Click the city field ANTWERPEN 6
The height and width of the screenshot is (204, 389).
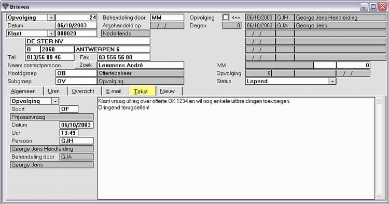click(112, 49)
